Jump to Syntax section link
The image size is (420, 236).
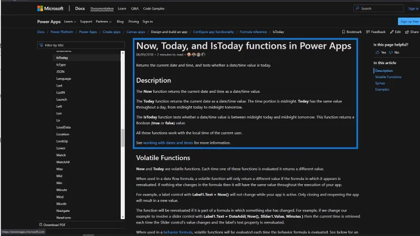pyautogui.click(x=380, y=83)
